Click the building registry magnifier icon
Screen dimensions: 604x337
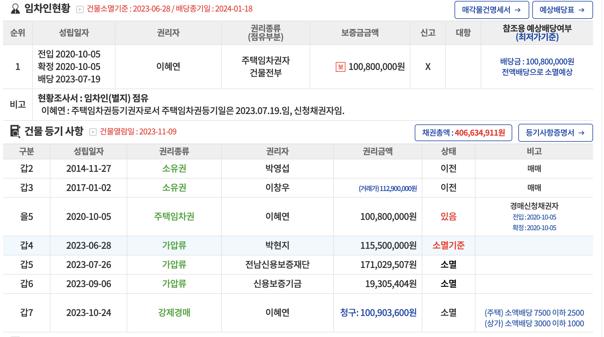pos(15,131)
